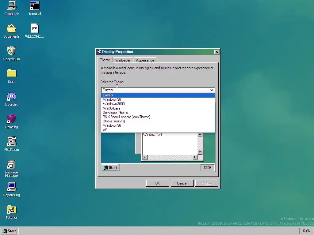The image size is (314, 235).
Task: Switch to the Theme tab
Action: click(x=105, y=60)
